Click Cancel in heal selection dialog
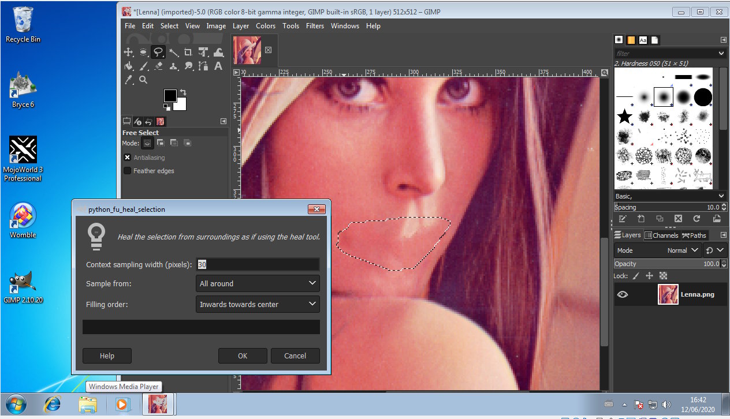The height and width of the screenshot is (419, 730). click(x=295, y=356)
